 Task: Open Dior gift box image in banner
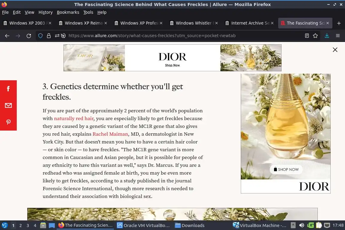tap(94, 58)
